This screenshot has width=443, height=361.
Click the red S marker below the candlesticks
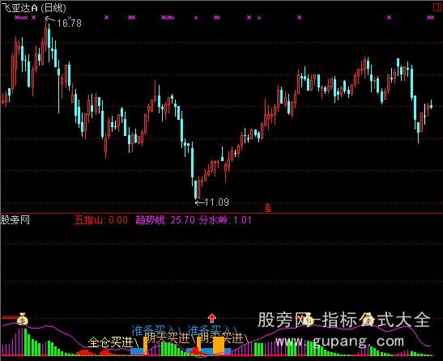click(x=268, y=208)
